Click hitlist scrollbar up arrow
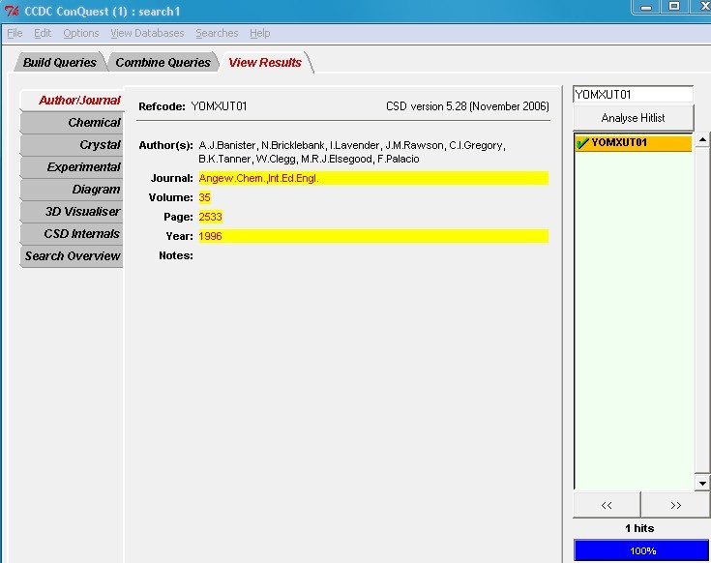This screenshot has height=563, width=711. pyautogui.click(x=702, y=139)
